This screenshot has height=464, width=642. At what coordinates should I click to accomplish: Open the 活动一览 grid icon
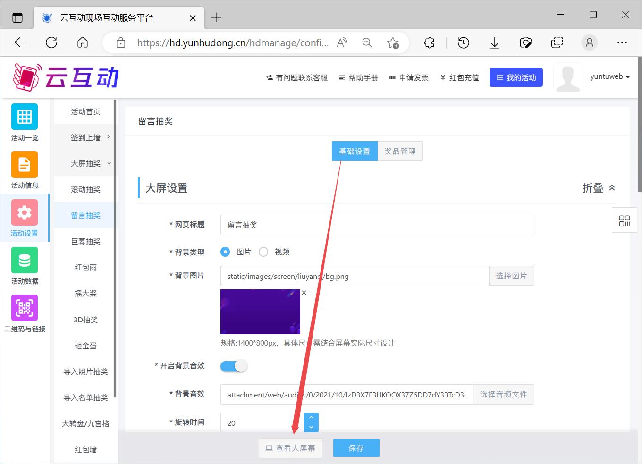(x=25, y=116)
